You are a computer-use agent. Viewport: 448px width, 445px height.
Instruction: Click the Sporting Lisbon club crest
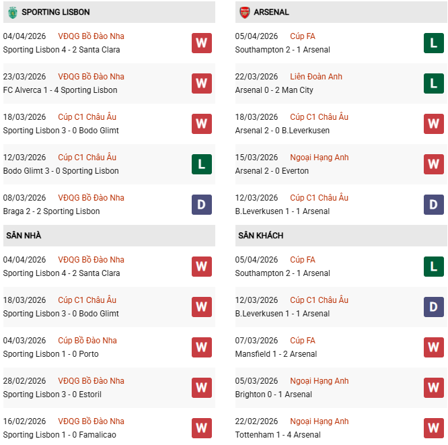[12, 12]
